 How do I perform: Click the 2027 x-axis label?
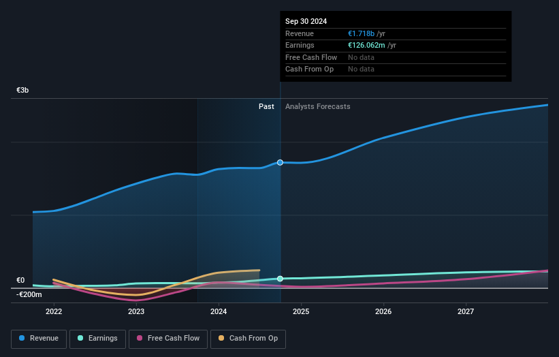(x=466, y=312)
